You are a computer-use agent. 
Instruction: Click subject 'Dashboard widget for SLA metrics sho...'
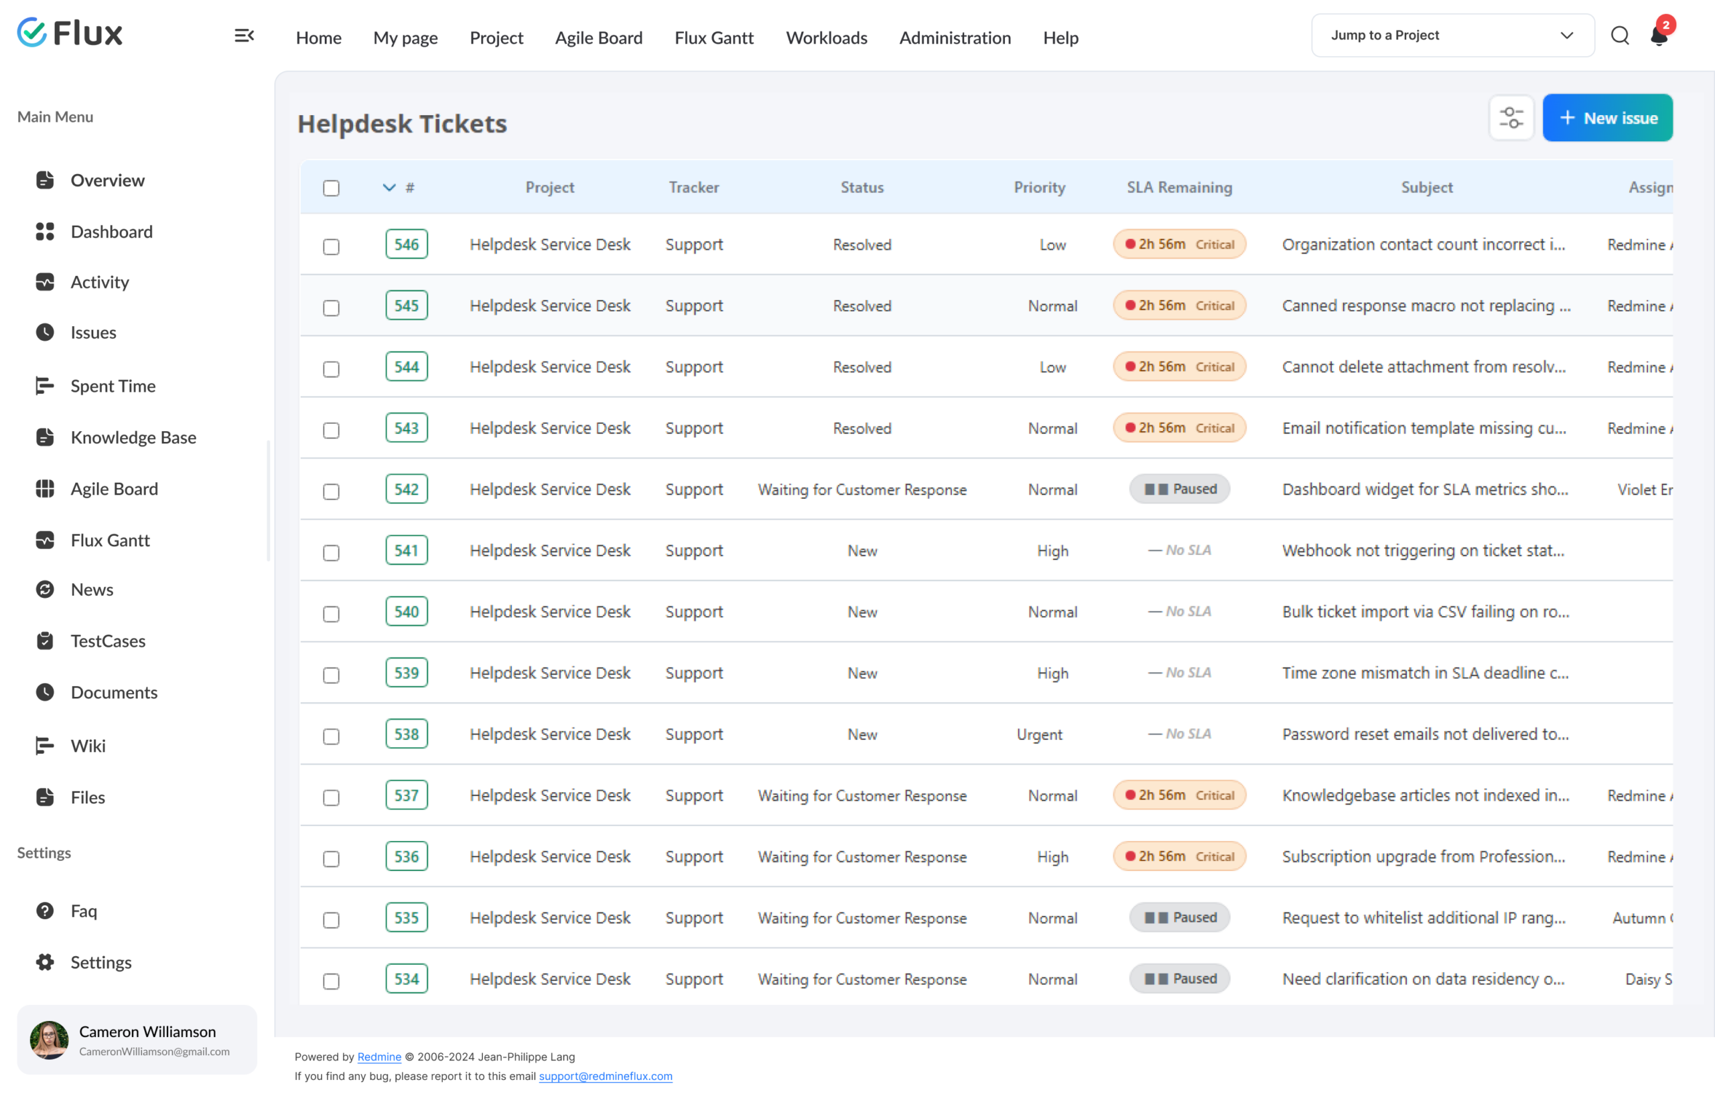point(1425,489)
